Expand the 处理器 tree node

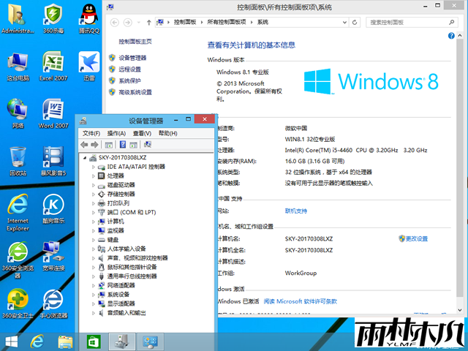[93, 176]
